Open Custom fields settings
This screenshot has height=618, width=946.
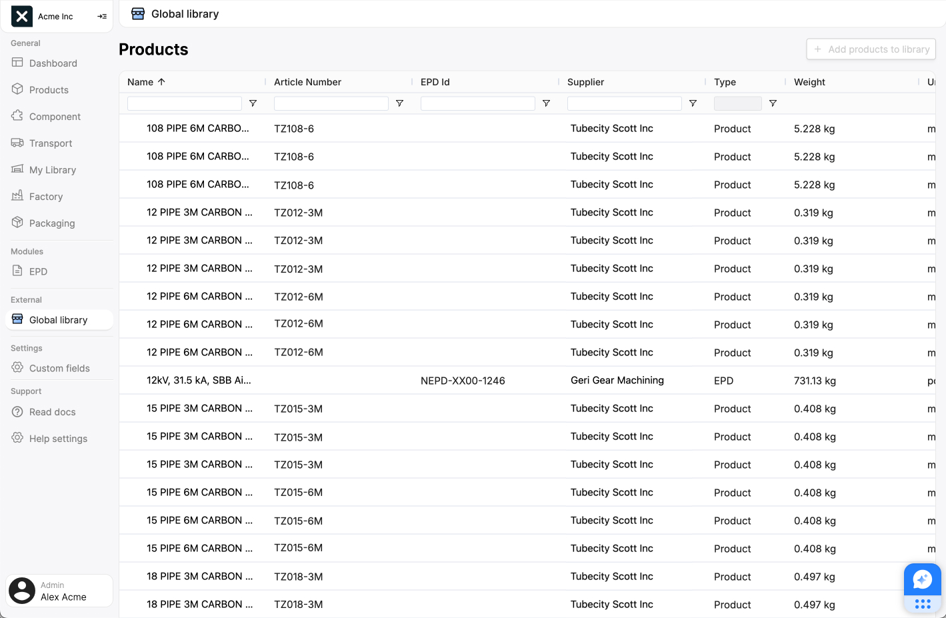59,368
